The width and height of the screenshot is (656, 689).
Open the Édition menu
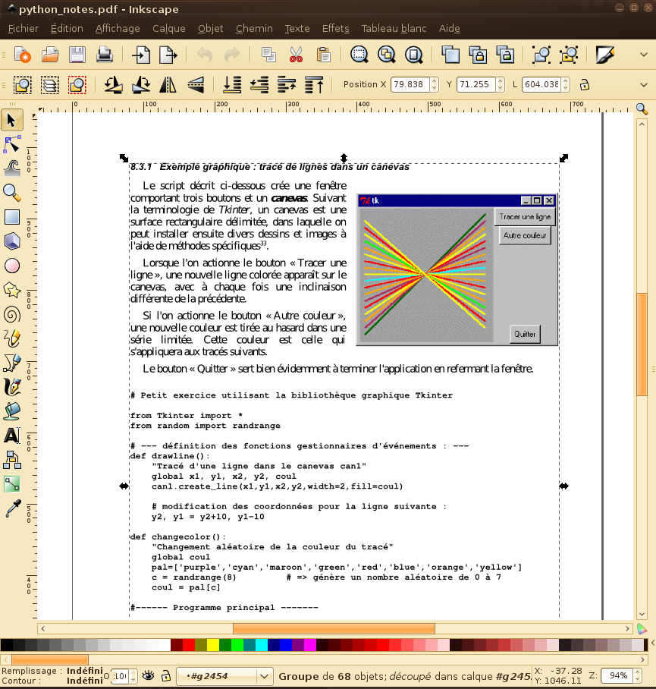67,29
